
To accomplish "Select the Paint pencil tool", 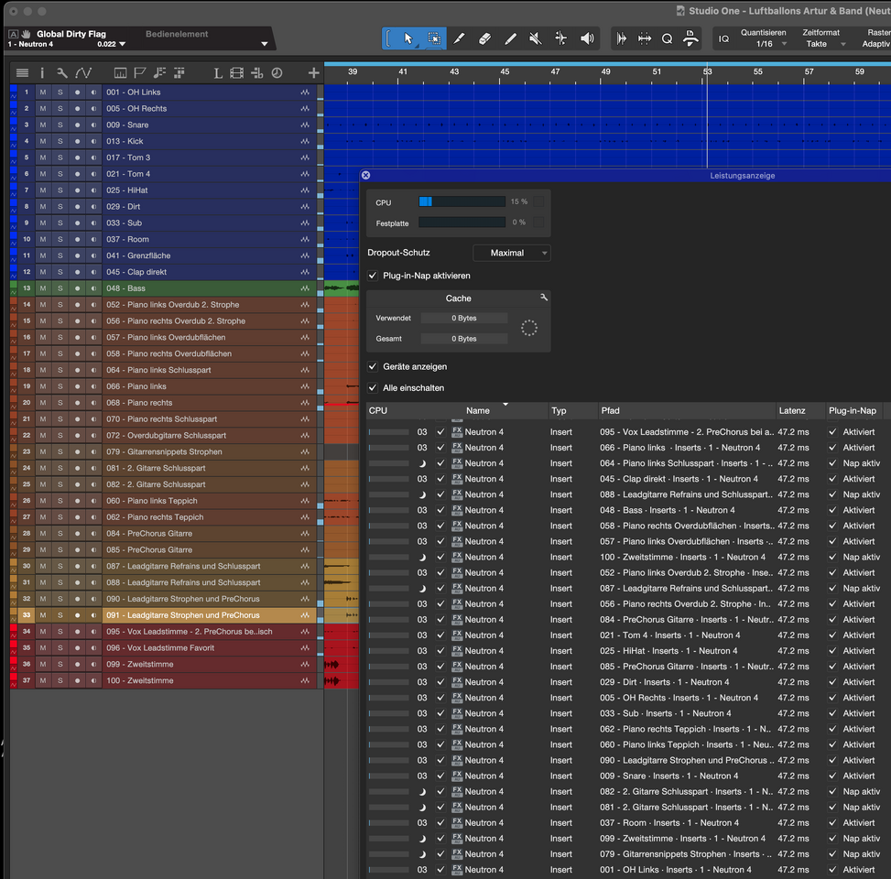I will point(510,38).
